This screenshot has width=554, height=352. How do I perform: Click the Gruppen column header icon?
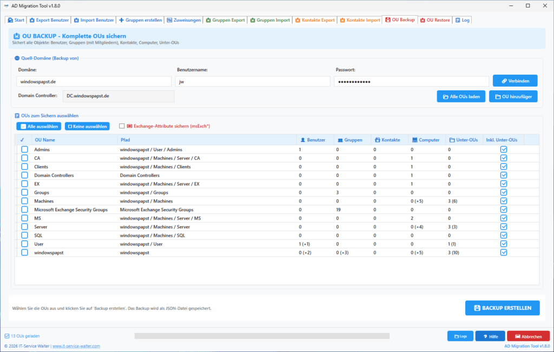[x=340, y=140]
